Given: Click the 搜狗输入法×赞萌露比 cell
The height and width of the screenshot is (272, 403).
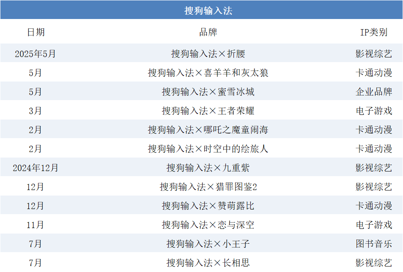Looking at the screenshot, I should pos(208,206).
